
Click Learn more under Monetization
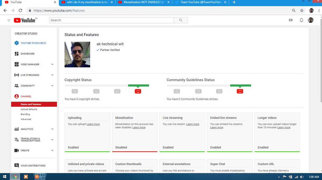coord(139,128)
